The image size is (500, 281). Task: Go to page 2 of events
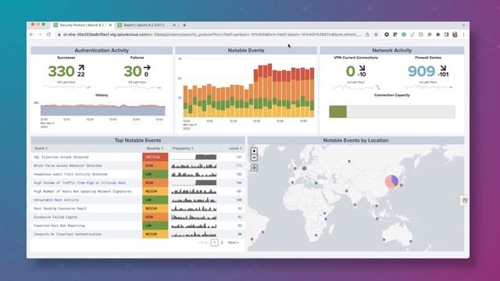[222, 243]
